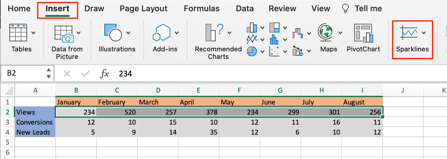This screenshot has height=159, width=447.
Task: Insert a waterfall chart
Action: pyautogui.click(x=297, y=33)
